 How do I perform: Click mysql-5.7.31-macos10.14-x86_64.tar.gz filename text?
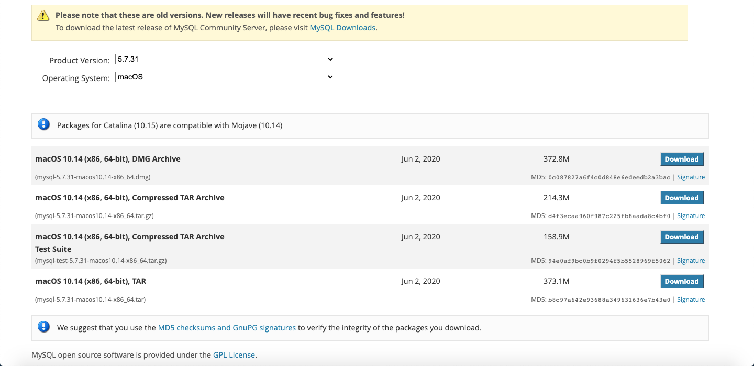click(94, 216)
